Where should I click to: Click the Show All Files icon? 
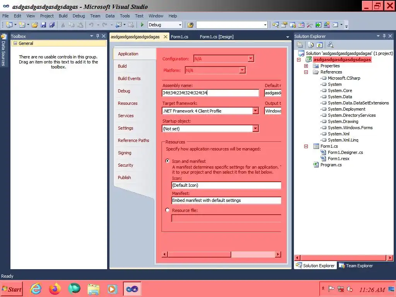[311, 45]
